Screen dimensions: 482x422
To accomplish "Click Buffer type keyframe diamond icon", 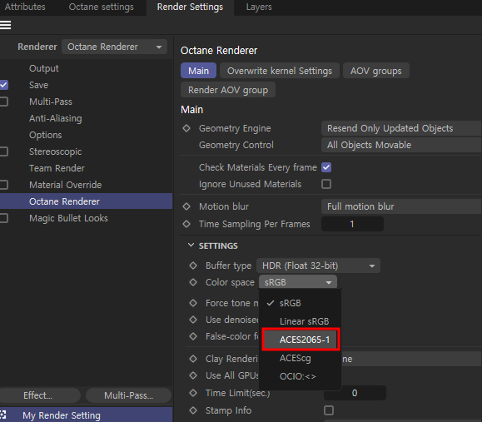I will coord(193,266).
